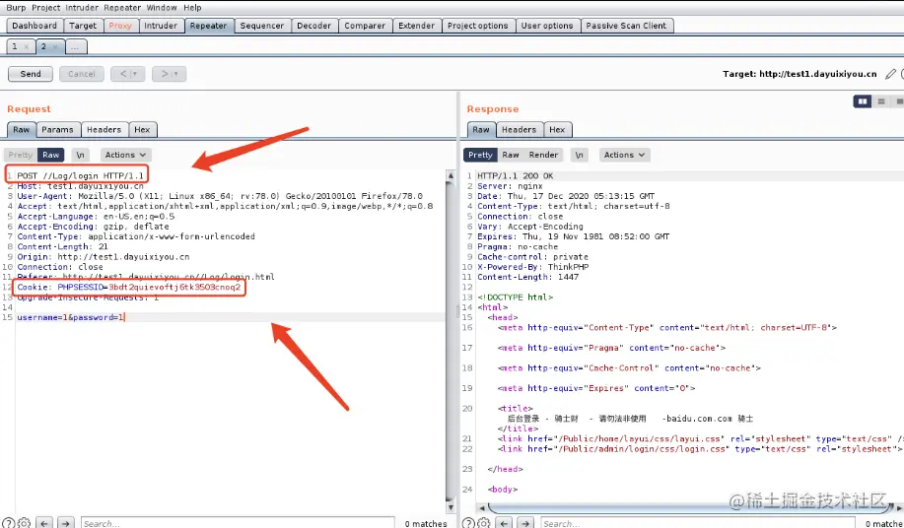
Task: Open the Request Actions dropdown
Action: [125, 155]
